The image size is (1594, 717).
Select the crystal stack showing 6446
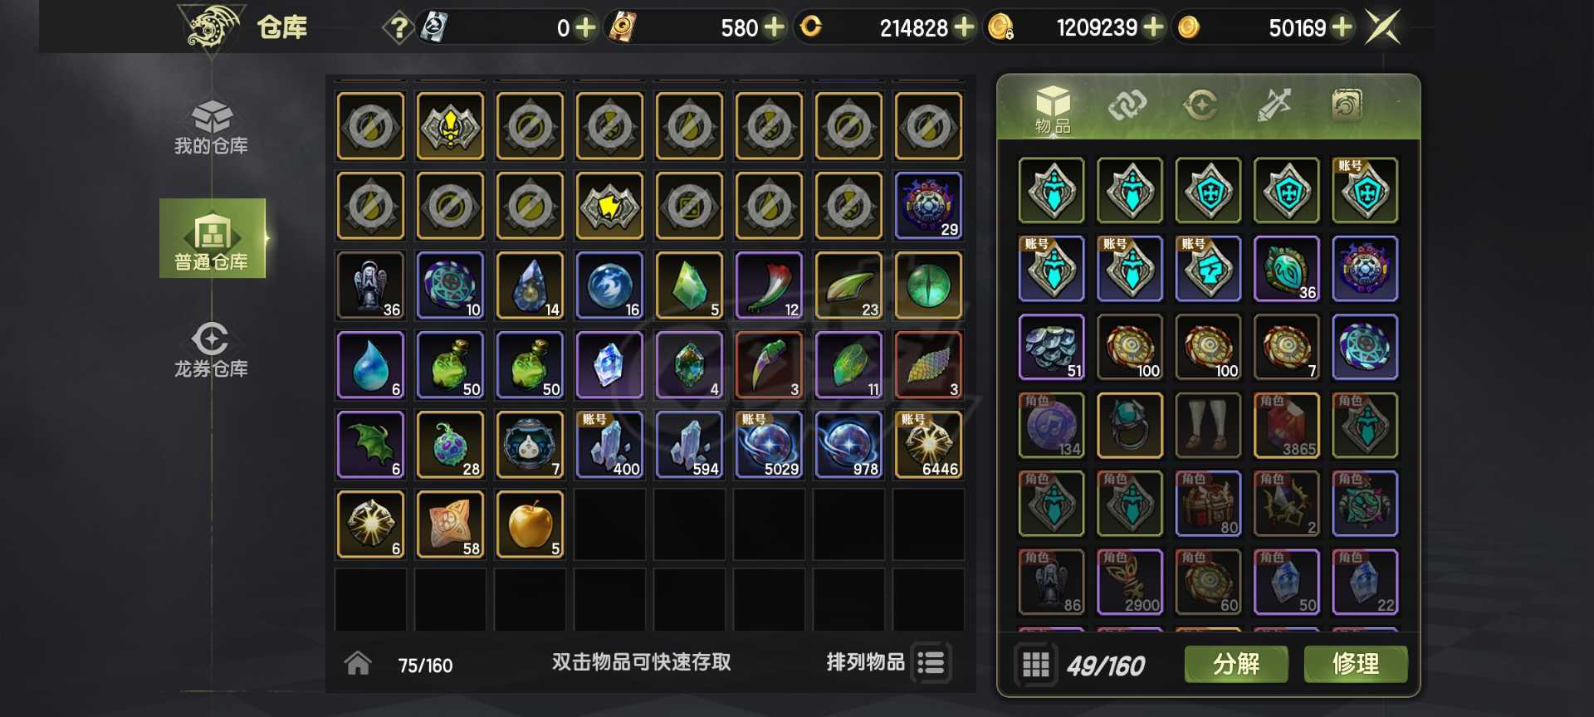point(928,444)
